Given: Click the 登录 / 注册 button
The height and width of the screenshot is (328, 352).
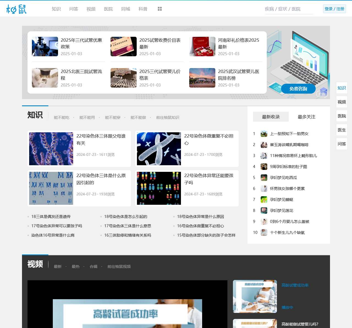Looking at the screenshot, I should point(334,9).
